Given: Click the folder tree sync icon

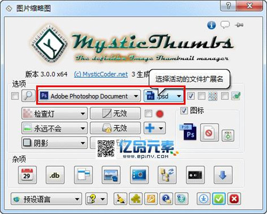Looking at the screenshot, I should tap(167, 175).
